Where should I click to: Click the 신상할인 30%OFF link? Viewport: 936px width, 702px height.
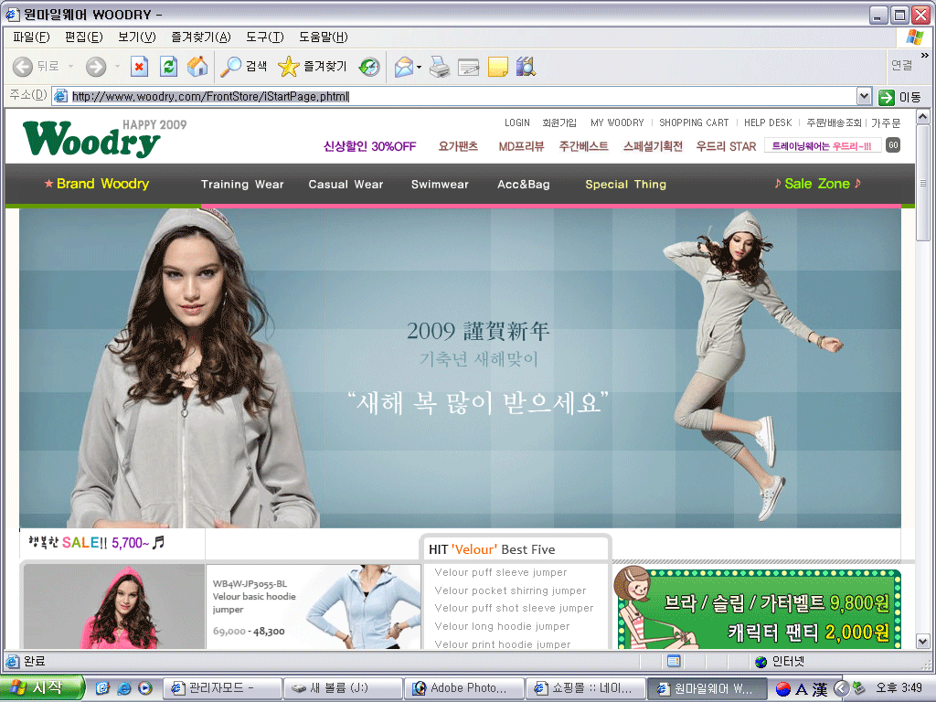click(369, 146)
